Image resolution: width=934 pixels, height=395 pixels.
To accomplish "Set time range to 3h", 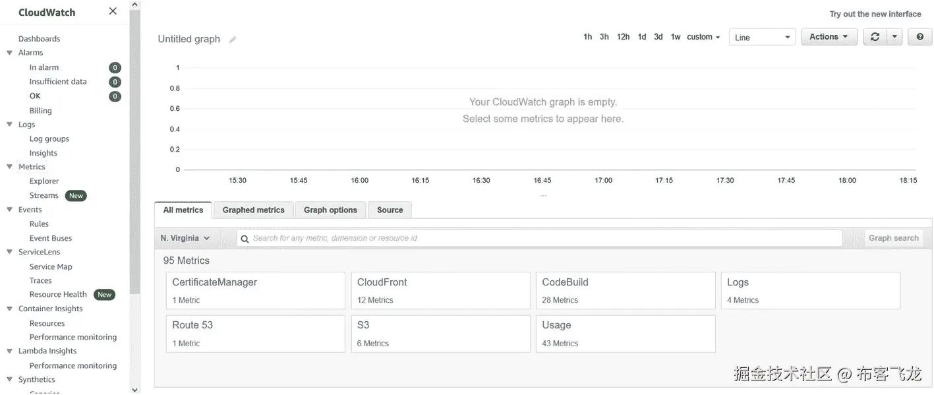I will pos(604,37).
